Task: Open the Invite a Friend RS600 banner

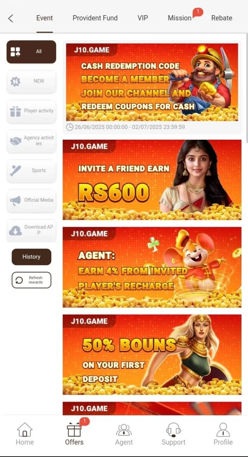Action: click(x=152, y=180)
